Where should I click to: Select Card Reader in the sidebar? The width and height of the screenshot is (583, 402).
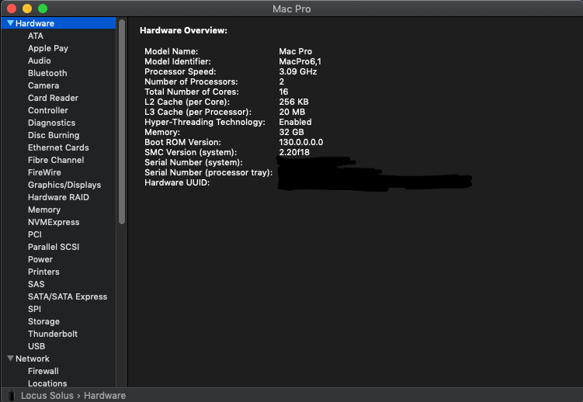53,98
